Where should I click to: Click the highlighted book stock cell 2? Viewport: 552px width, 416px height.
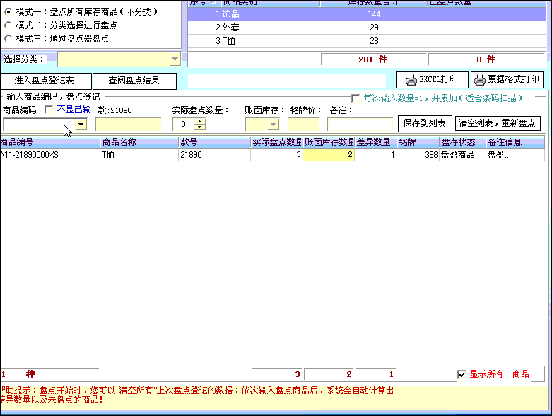(x=329, y=155)
